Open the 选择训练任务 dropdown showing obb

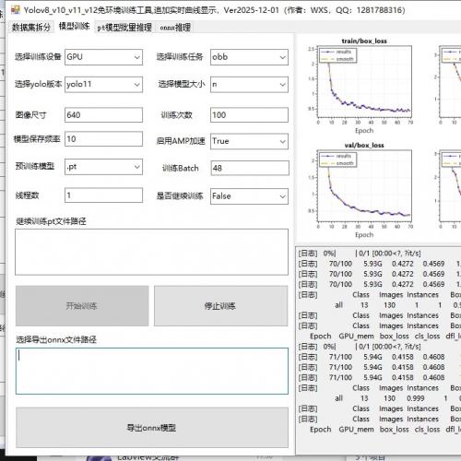(249, 57)
